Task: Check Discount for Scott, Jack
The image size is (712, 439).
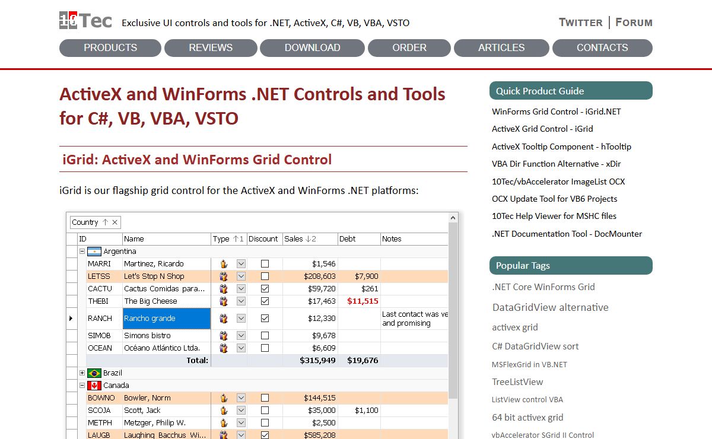Action: pos(265,411)
